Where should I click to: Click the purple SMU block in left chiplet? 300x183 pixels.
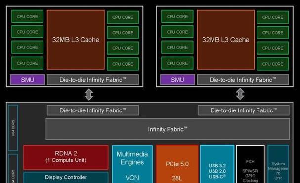click(28, 79)
